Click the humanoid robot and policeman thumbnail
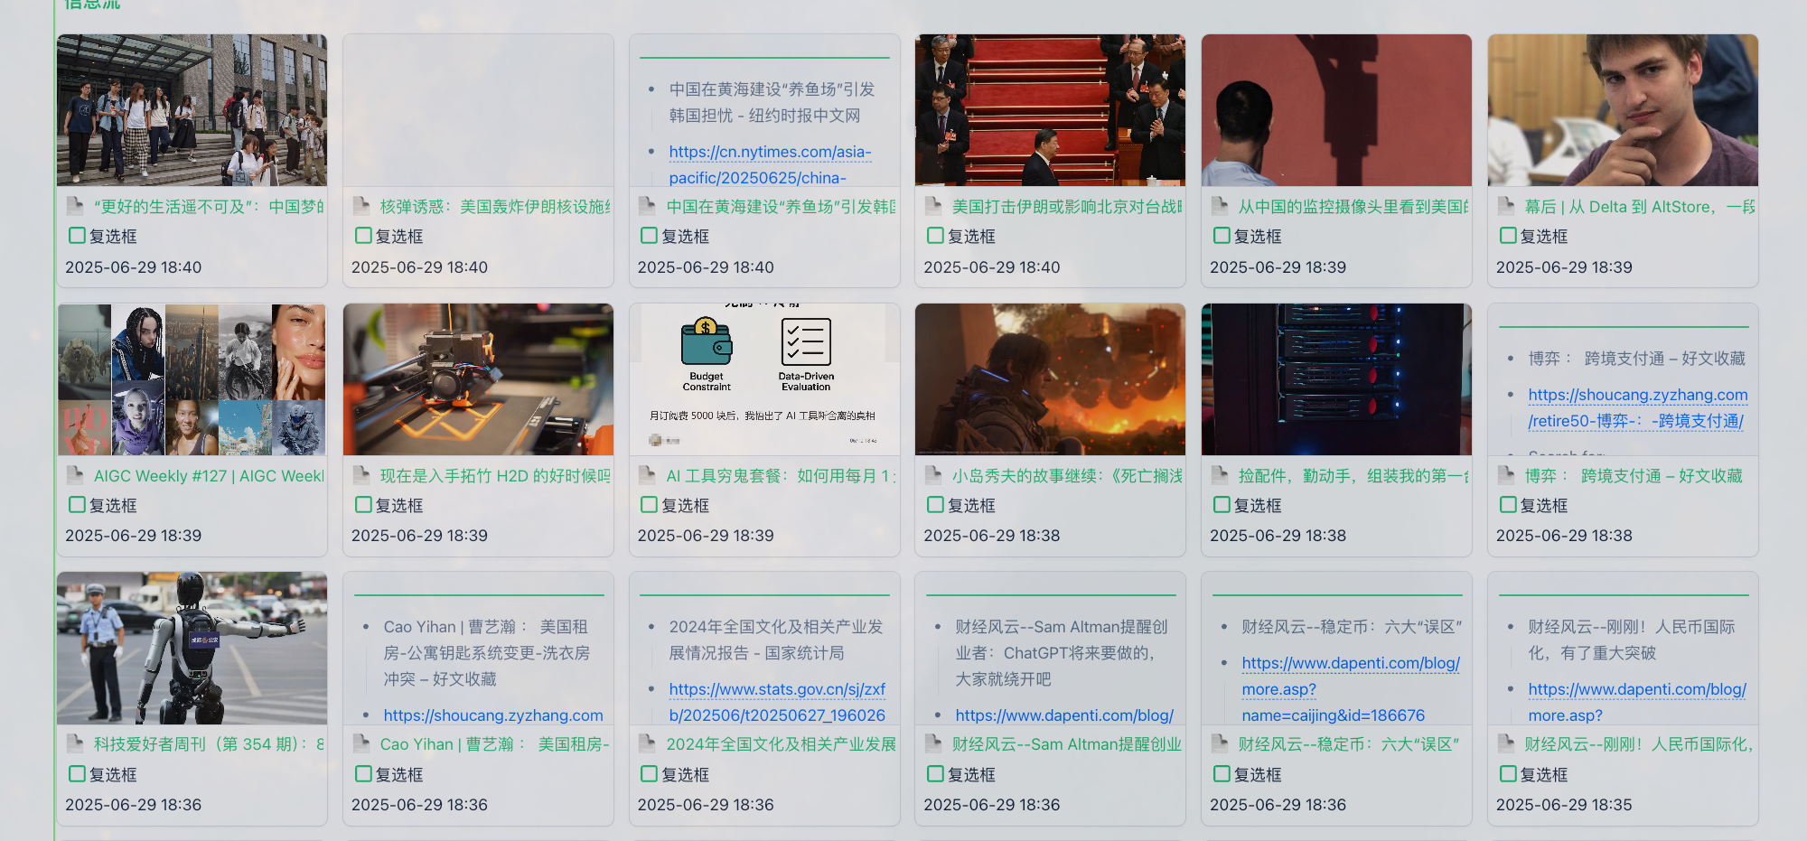The image size is (1807, 841). [192, 648]
